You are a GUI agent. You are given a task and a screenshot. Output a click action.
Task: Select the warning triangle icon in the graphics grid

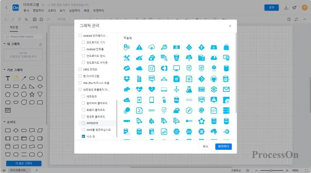(139, 47)
